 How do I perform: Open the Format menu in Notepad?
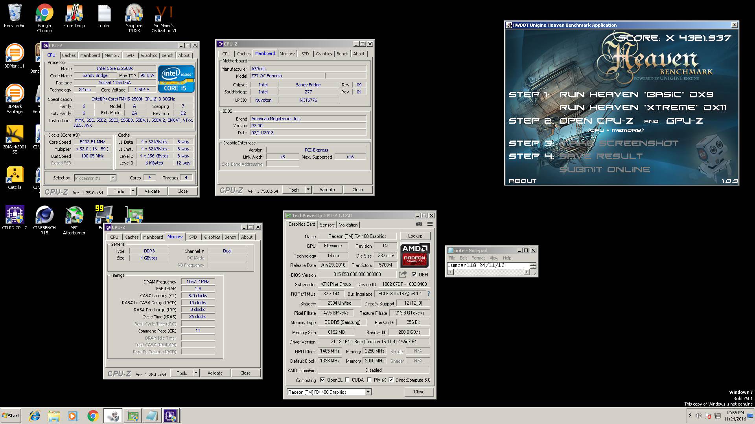coord(478,258)
